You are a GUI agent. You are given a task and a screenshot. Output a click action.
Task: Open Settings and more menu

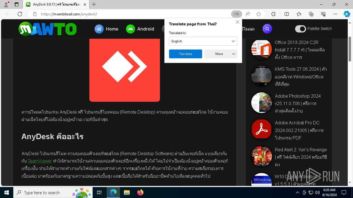click(x=335, y=14)
